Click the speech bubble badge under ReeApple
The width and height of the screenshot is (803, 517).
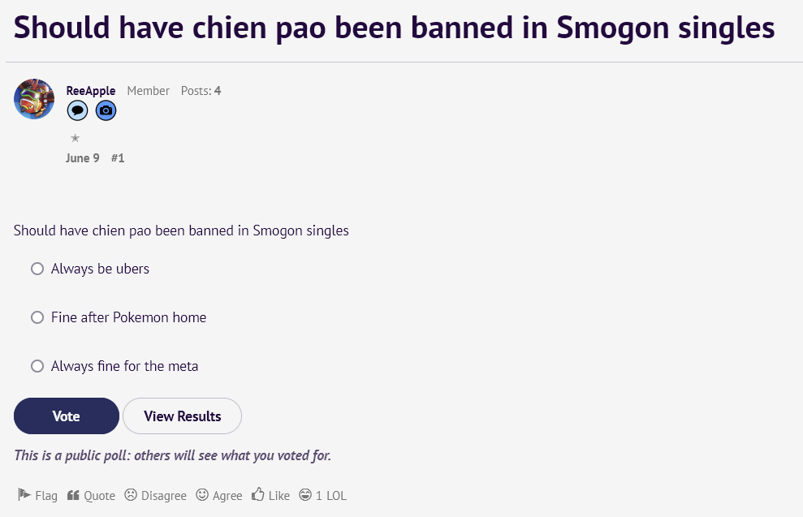(77, 110)
